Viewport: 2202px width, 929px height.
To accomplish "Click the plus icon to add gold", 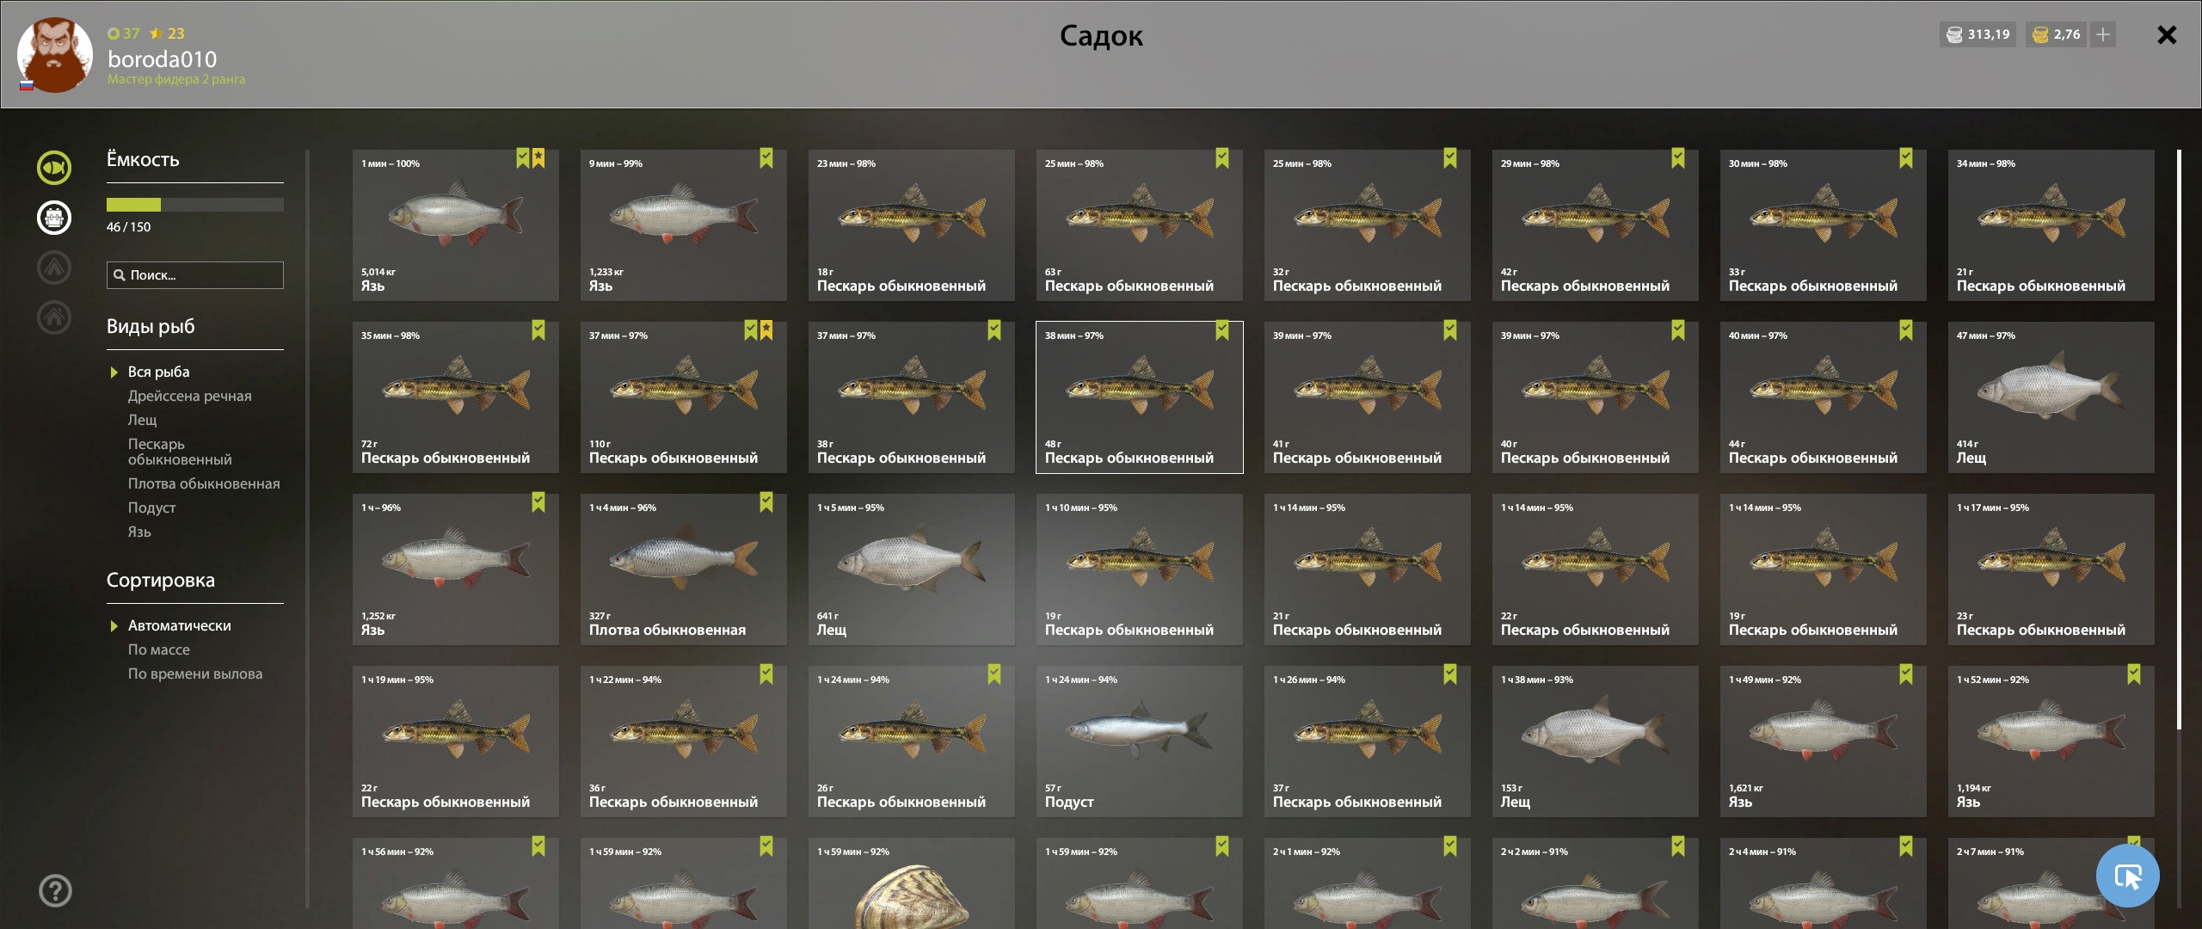I will tap(2103, 34).
